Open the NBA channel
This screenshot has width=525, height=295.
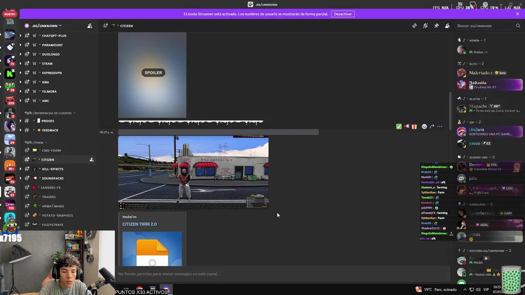tap(46, 82)
